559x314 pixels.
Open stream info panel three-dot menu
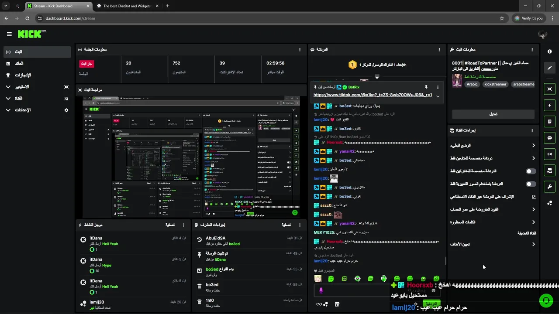click(532, 50)
